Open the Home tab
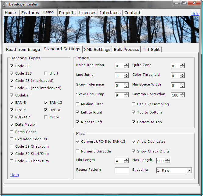 point(10,13)
